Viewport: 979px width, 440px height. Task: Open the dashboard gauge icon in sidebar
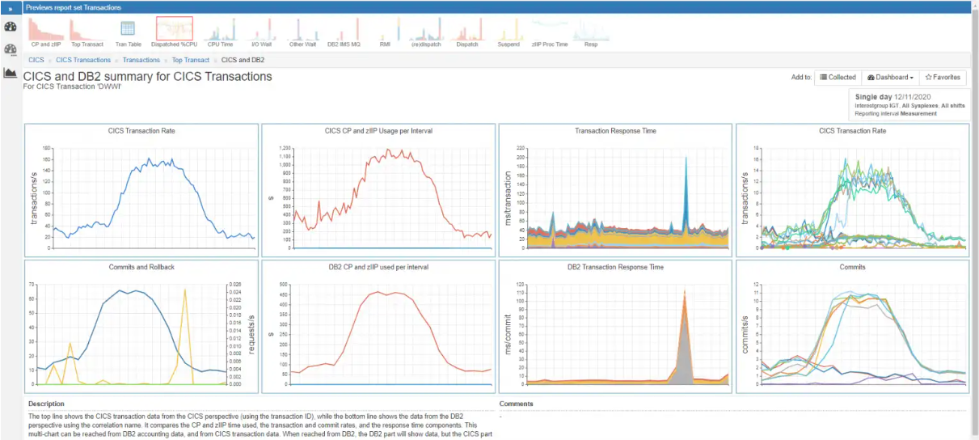(x=11, y=26)
